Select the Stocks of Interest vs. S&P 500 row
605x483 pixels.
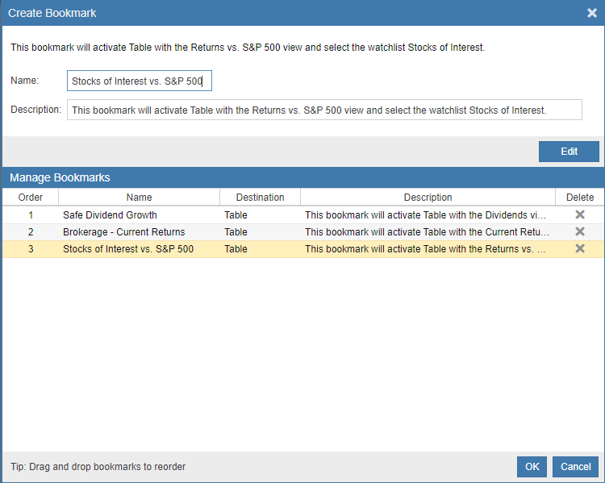(x=302, y=249)
